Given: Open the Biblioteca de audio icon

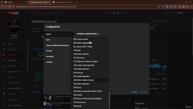Looking at the screenshot, I should click(4, 88).
